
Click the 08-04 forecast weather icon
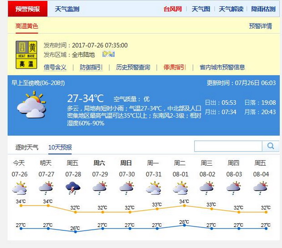coord(260,187)
